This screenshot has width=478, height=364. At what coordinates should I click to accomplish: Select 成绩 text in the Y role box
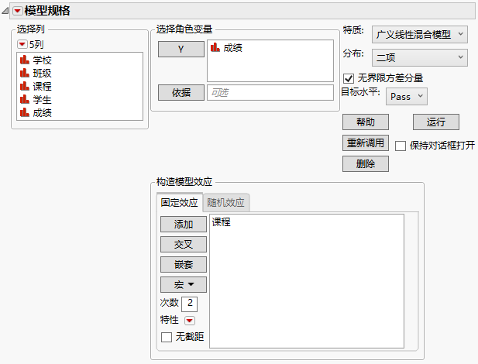(x=233, y=48)
